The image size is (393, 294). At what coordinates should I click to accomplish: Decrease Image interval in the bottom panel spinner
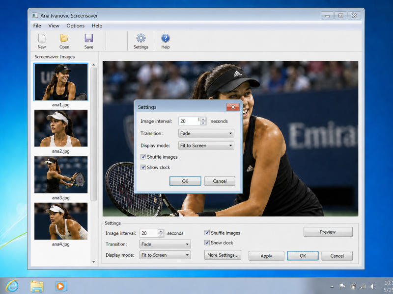[x=161, y=235]
